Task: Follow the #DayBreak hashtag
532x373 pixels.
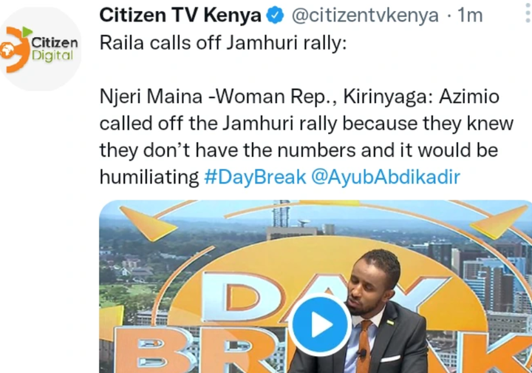Action: click(255, 177)
